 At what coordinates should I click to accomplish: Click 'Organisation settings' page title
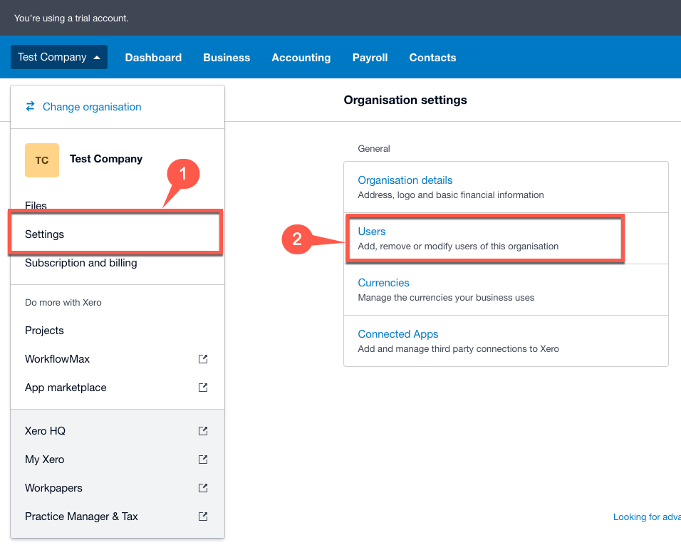click(405, 100)
